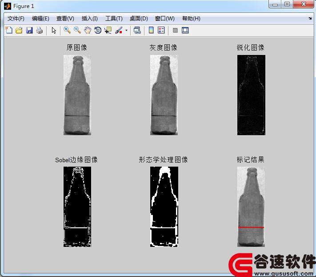Click the Show Plot Tools icon
316x277 pixels.
coord(185,30)
